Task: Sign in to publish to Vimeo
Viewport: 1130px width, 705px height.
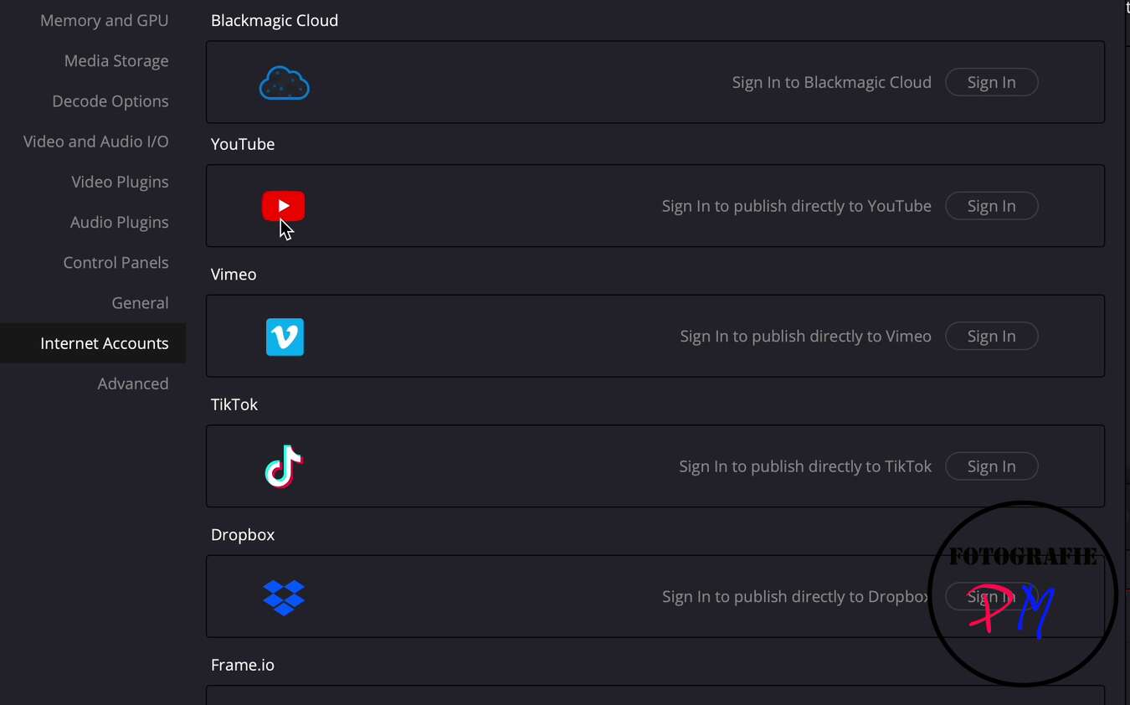Action: (x=992, y=336)
